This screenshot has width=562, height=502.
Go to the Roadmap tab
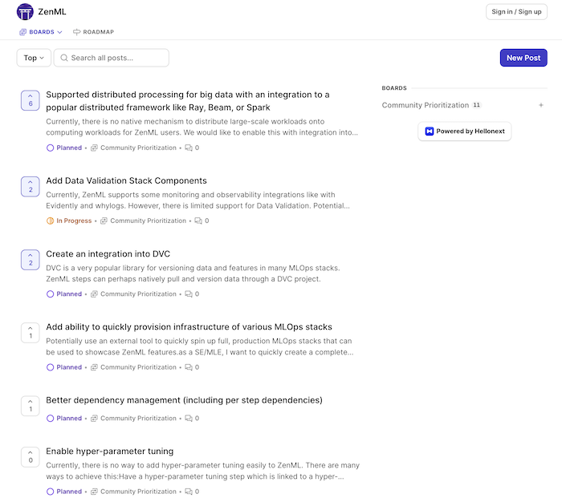coord(94,32)
